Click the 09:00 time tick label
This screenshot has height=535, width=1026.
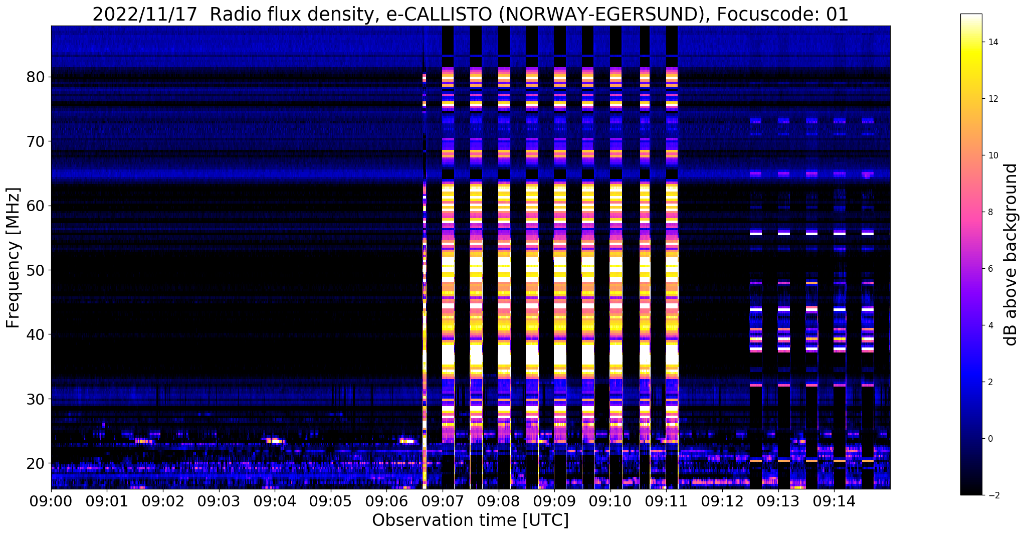51,501
